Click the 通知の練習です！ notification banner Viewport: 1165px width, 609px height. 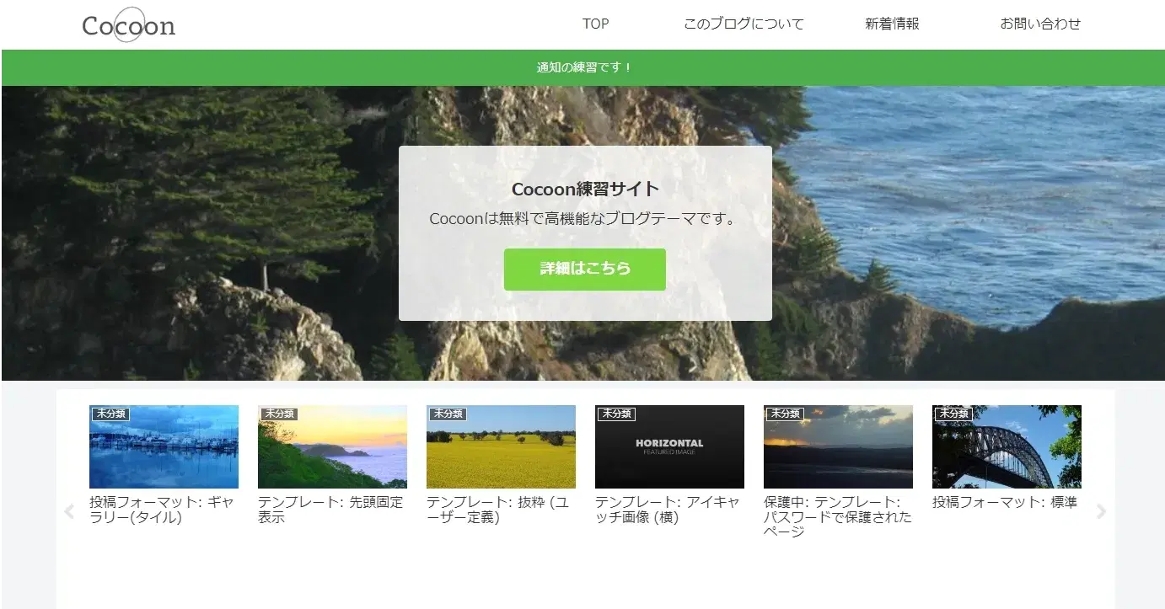coord(582,67)
